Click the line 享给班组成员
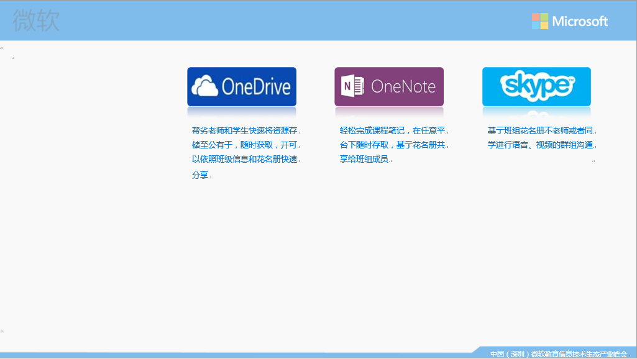This screenshot has width=637, height=359. point(364,159)
